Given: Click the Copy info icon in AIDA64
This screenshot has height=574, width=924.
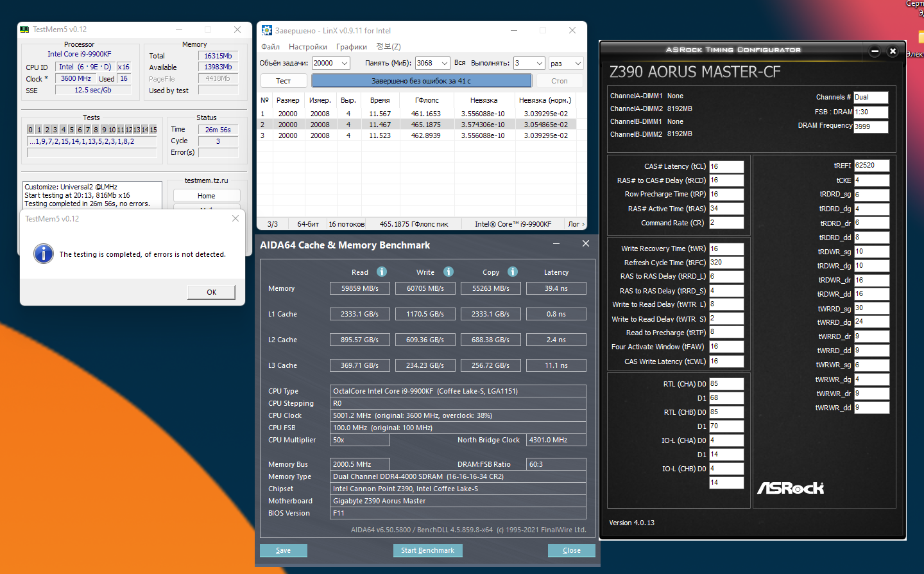Looking at the screenshot, I should point(513,272).
